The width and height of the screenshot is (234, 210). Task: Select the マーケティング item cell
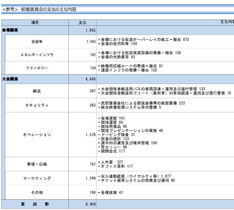coord(37,178)
